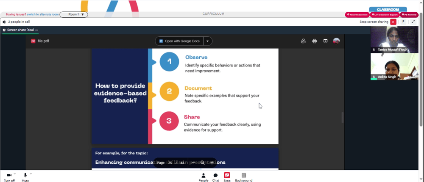Click the Add to Drive icon
424x182 pixels.
tap(304, 41)
